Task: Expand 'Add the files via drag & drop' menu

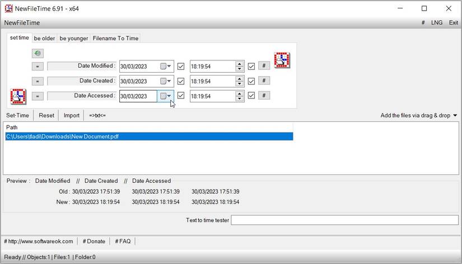Action: click(x=455, y=115)
